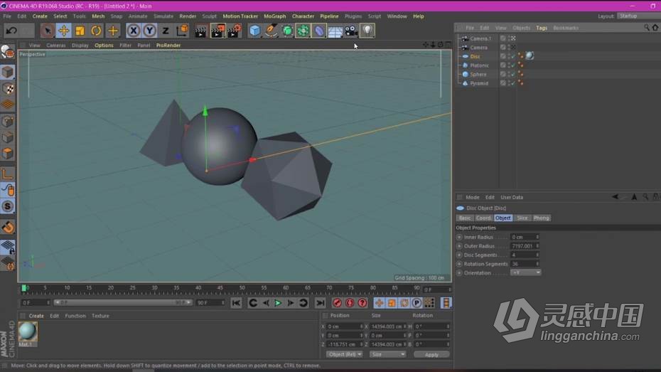Open the MoGraph menu
The width and height of the screenshot is (661, 372).
275,16
